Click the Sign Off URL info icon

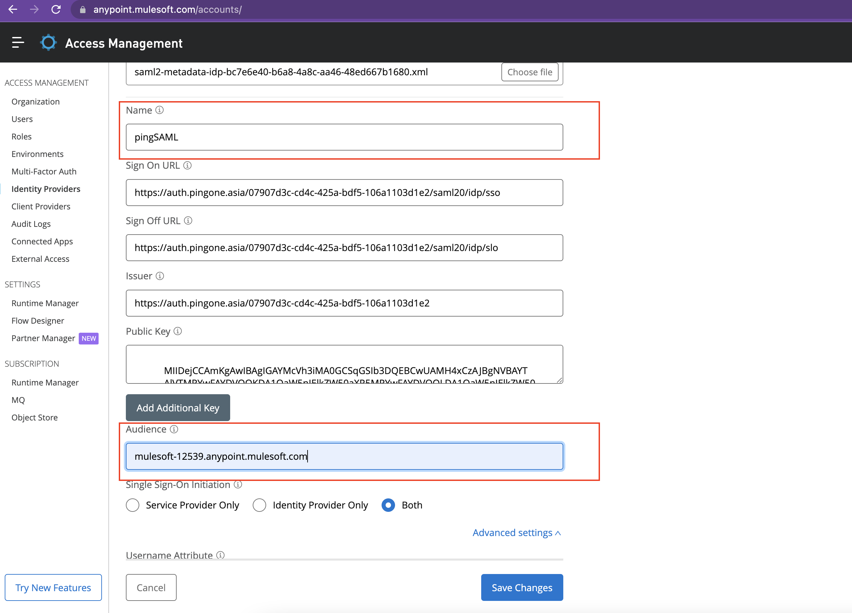(188, 220)
